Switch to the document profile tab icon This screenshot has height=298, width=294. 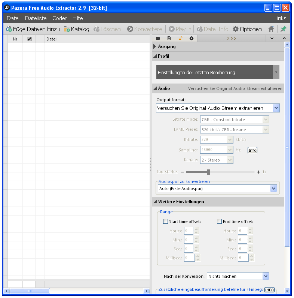pos(169,38)
